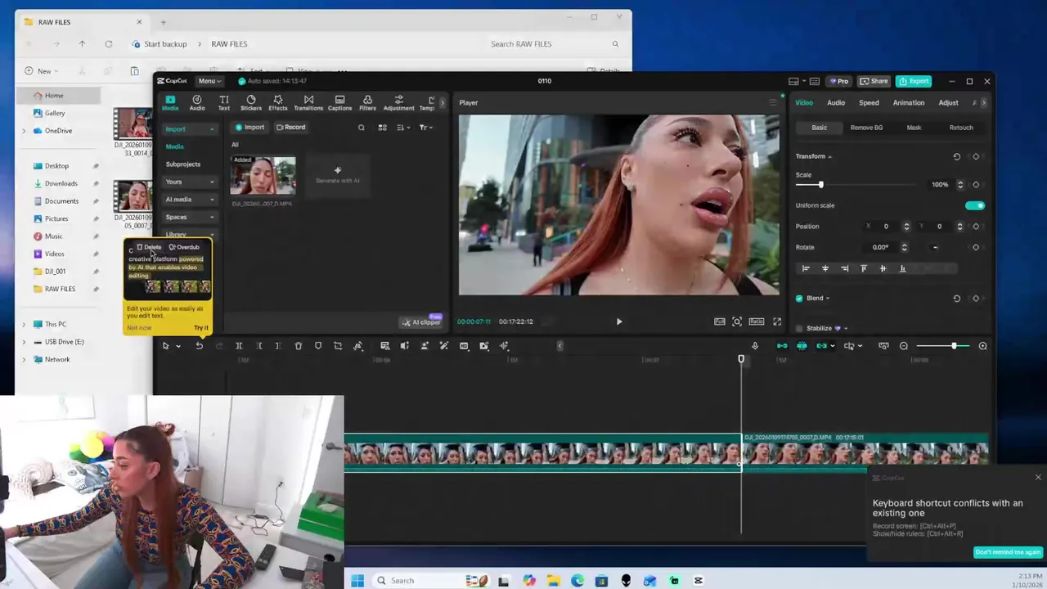Click the search icon in media panel
The image size is (1047, 589).
[362, 128]
